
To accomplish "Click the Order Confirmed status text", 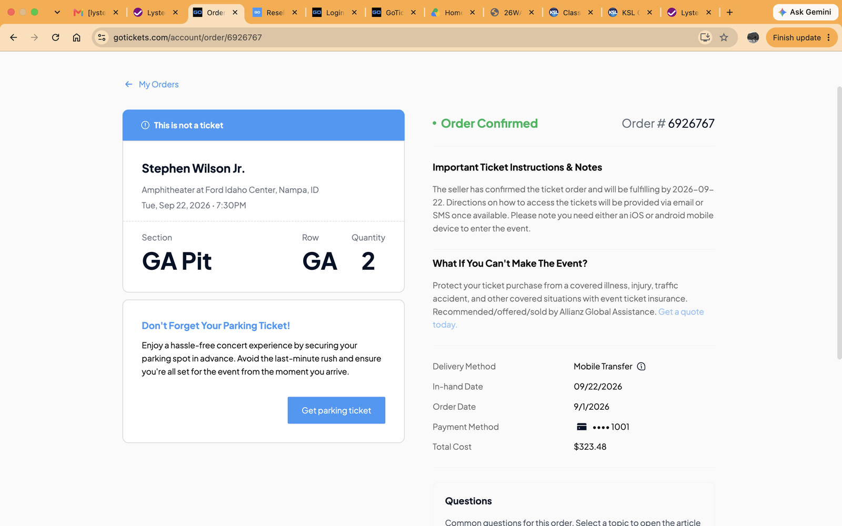I will pyautogui.click(x=489, y=124).
